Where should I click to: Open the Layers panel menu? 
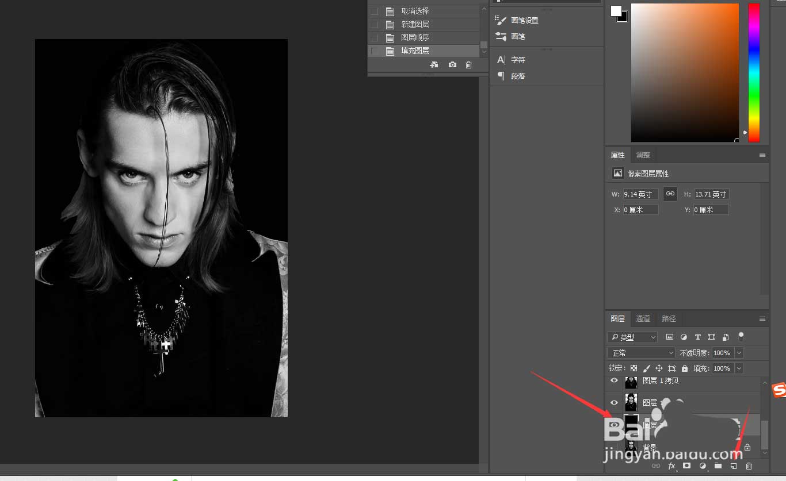pyautogui.click(x=762, y=318)
